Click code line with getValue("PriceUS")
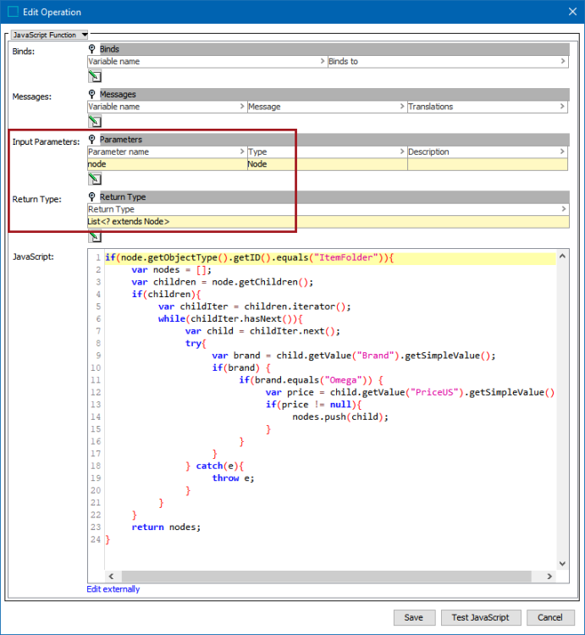The height and width of the screenshot is (635, 585). point(410,392)
